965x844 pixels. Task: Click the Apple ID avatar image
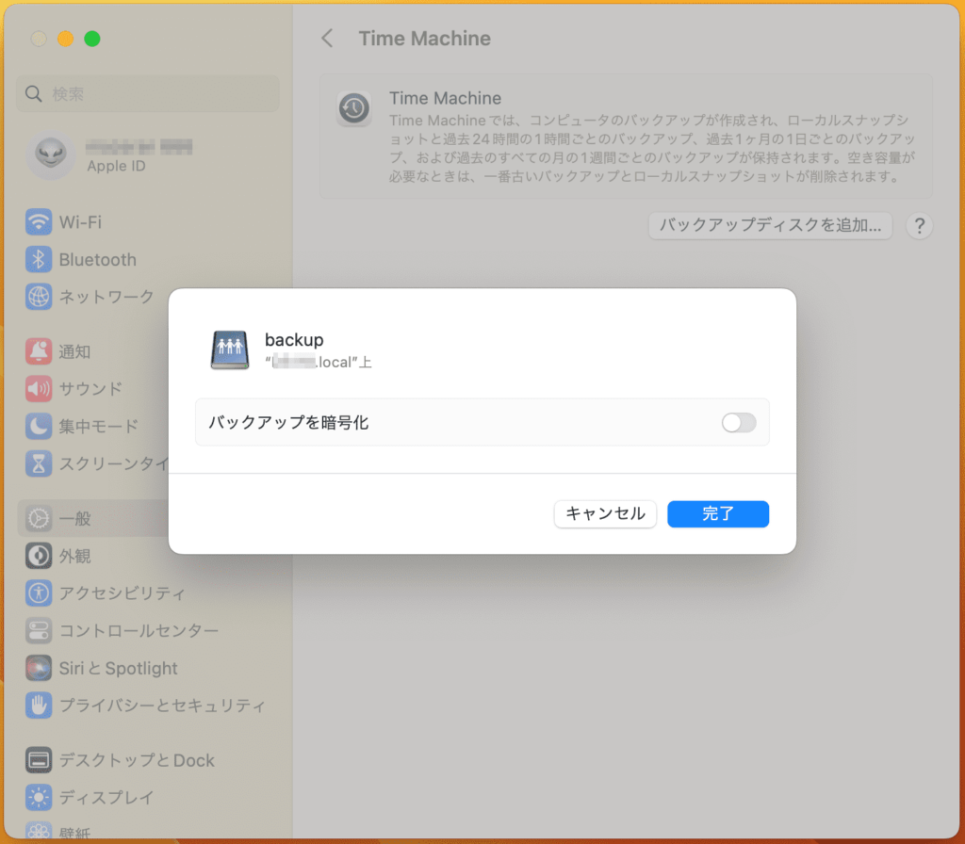point(51,154)
